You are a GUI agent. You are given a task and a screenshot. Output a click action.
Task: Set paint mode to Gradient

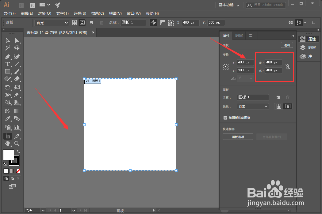12,171
